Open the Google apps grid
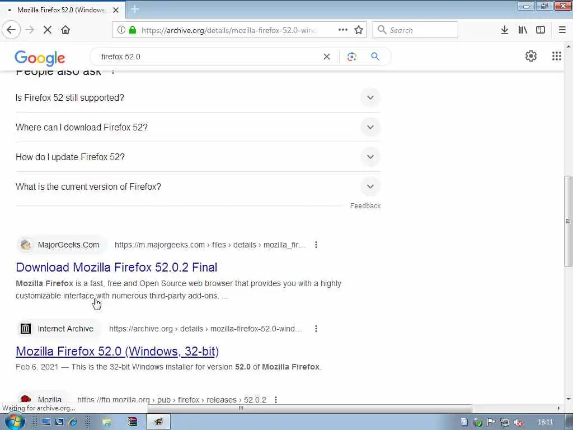The height and width of the screenshot is (430, 573). click(557, 56)
